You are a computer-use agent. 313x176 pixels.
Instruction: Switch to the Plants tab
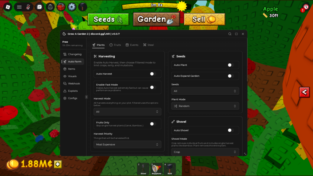[x=99, y=45]
